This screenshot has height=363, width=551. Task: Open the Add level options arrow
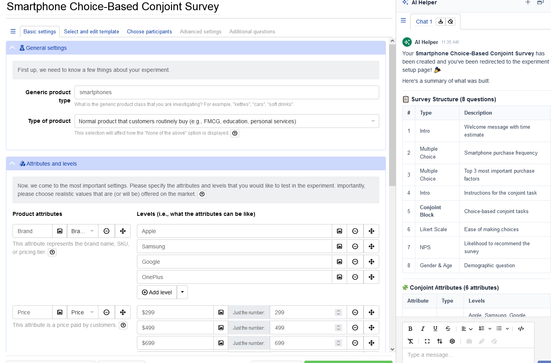coord(182,292)
